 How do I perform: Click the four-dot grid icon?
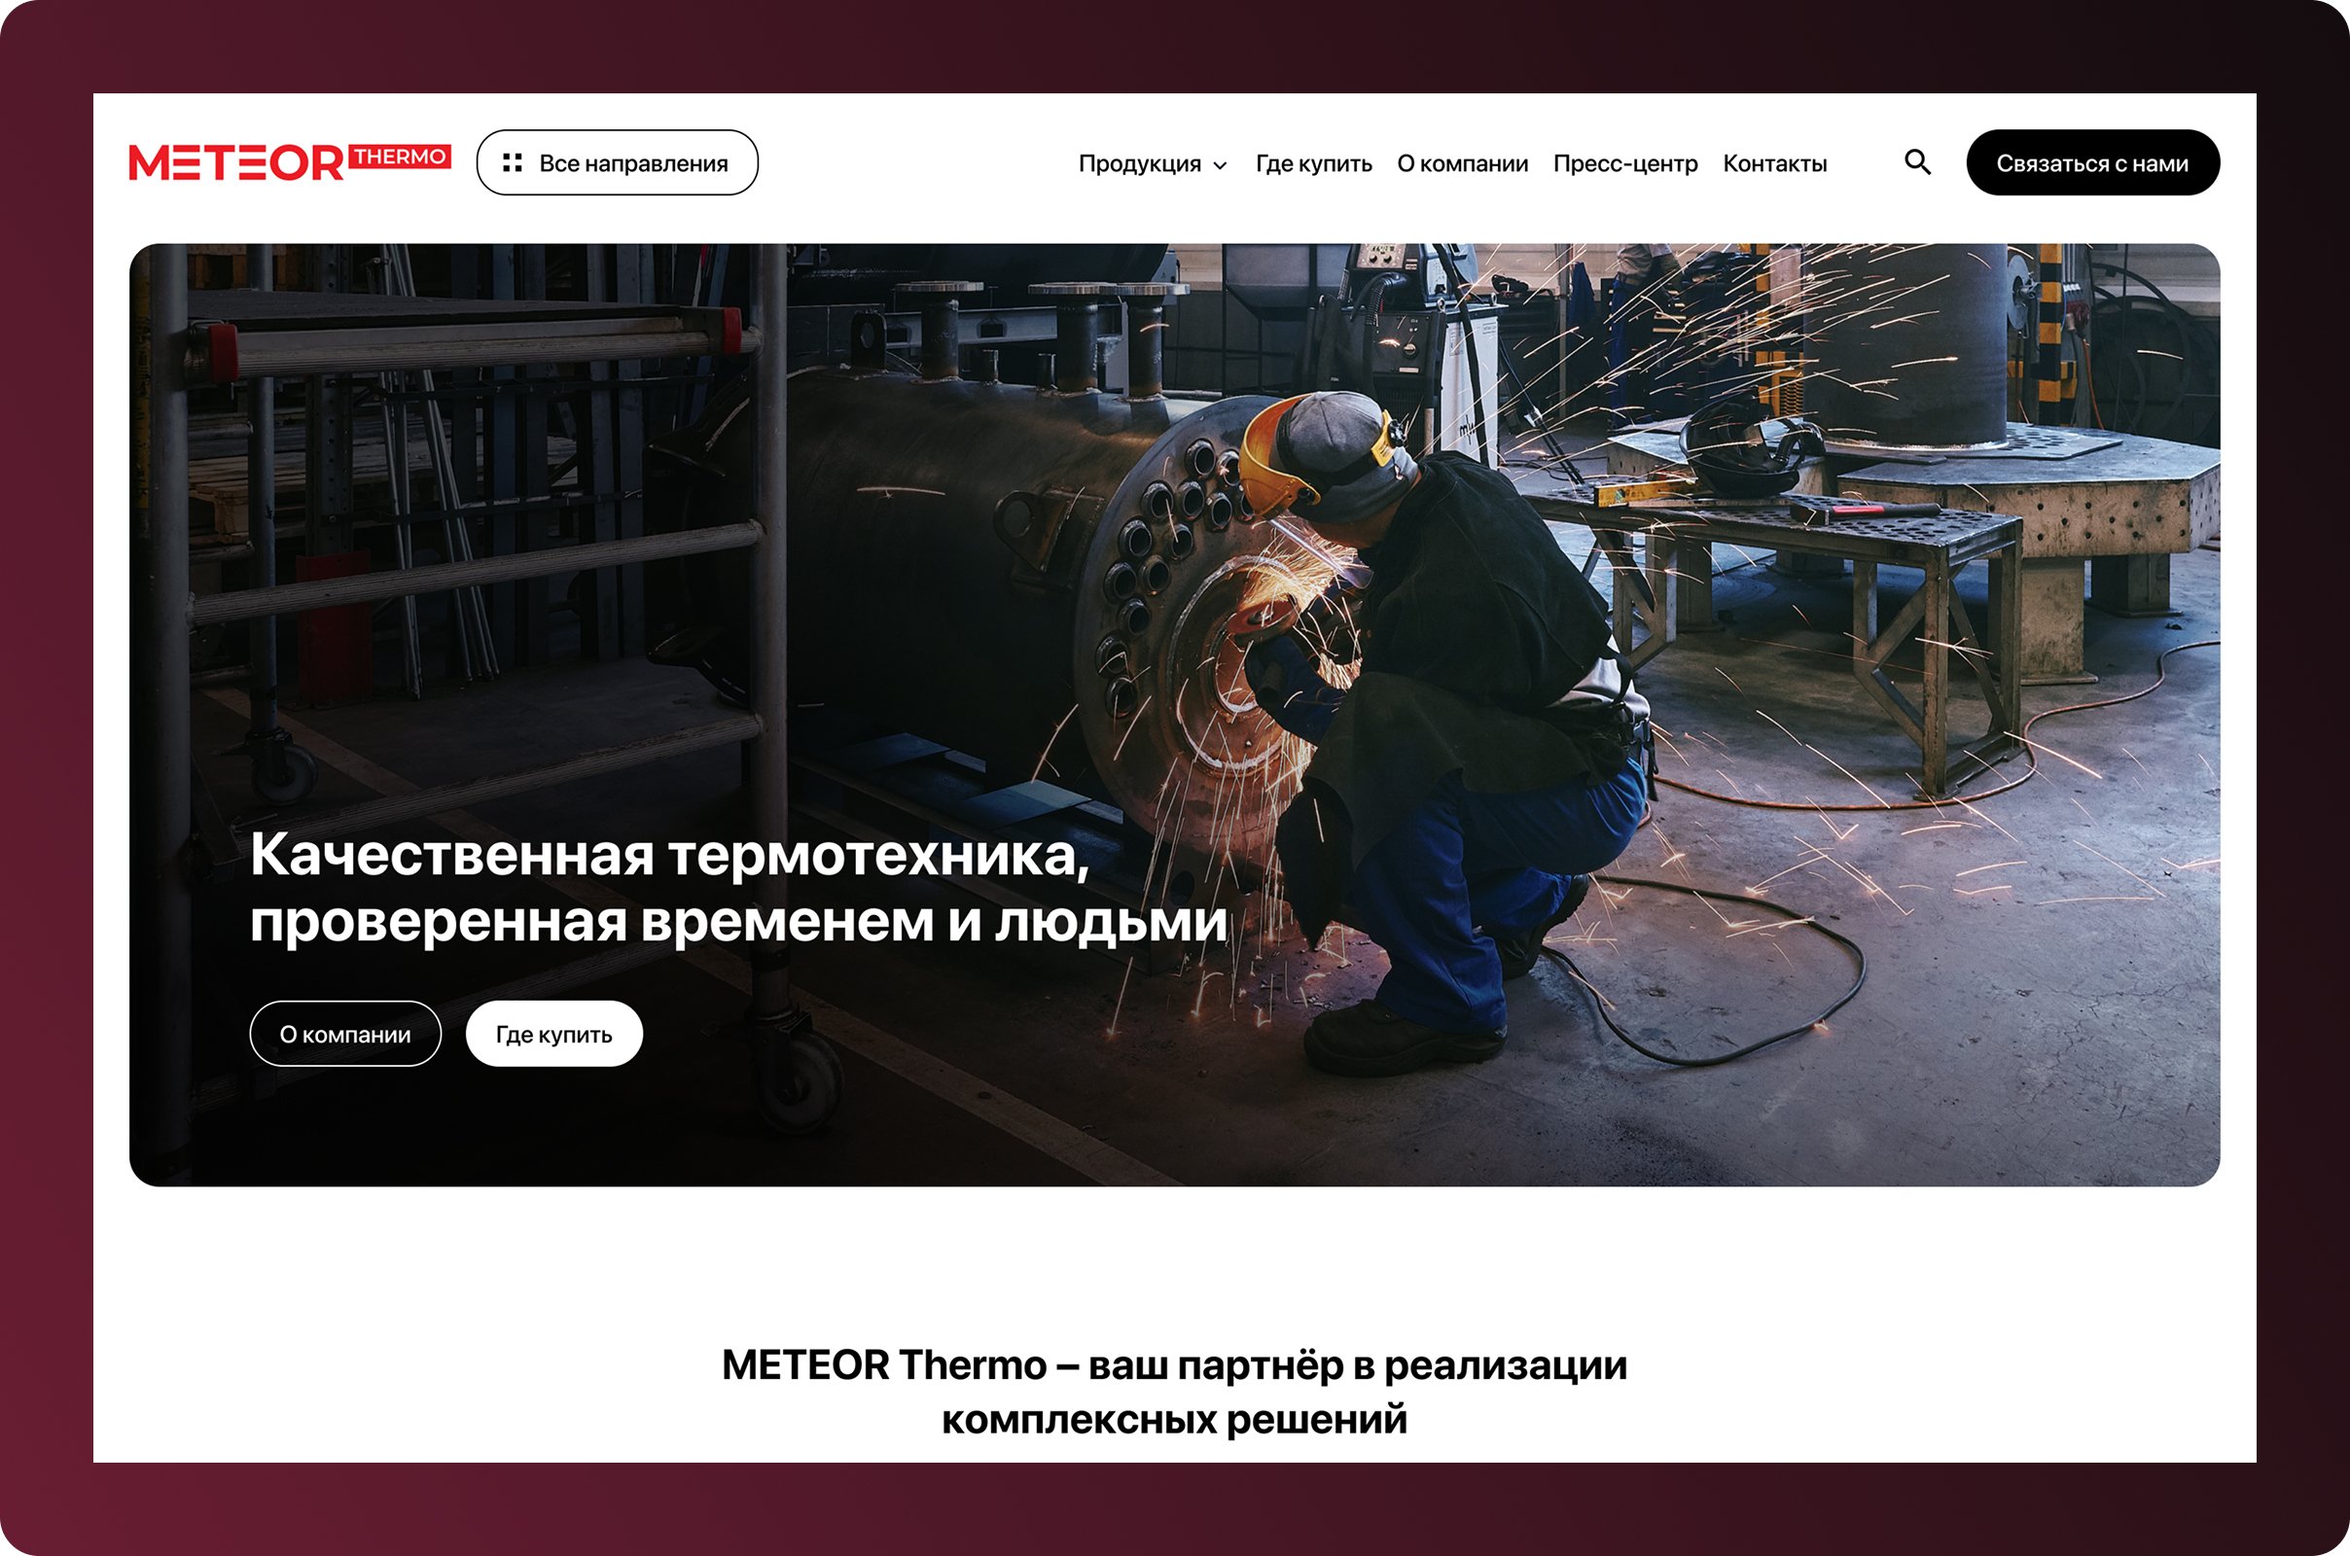coord(512,162)
